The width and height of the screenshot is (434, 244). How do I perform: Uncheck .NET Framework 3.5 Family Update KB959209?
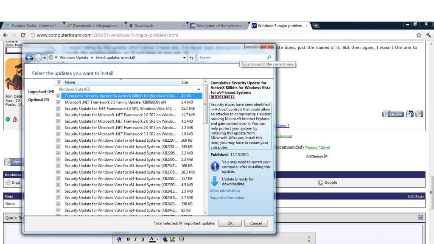coord(58,102)
